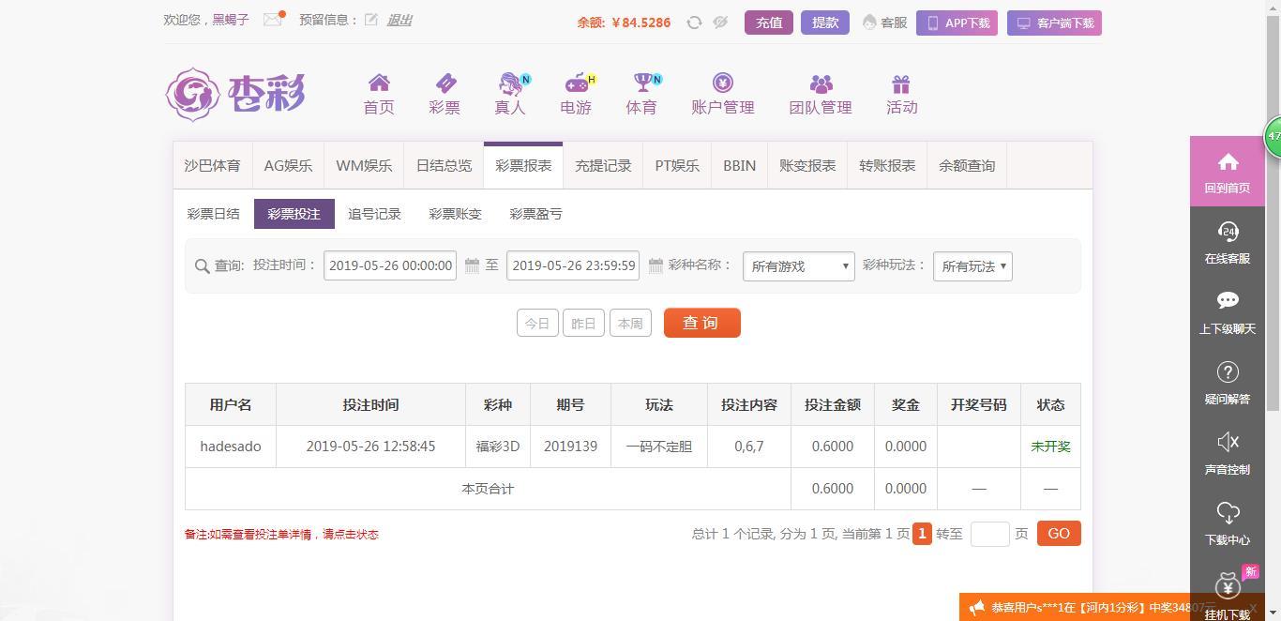Open the mail envelope icon in top bar

coord(273,19)
